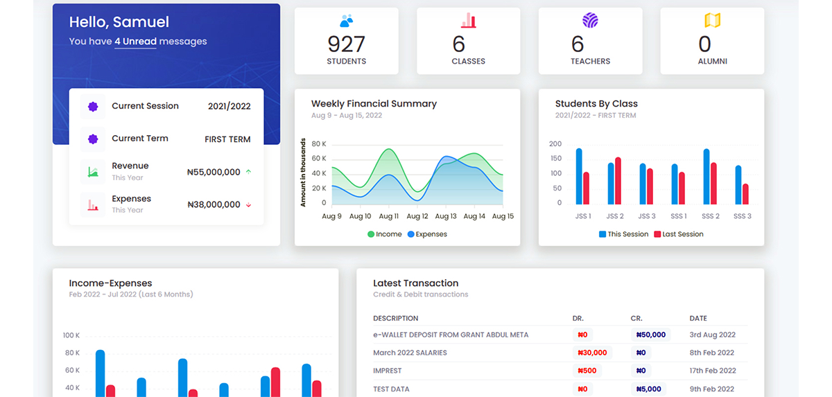Viewport: 832px width, 397px height.
Task: Click the Aug 11 label on weekly chart
Action: tap(389, 216)
